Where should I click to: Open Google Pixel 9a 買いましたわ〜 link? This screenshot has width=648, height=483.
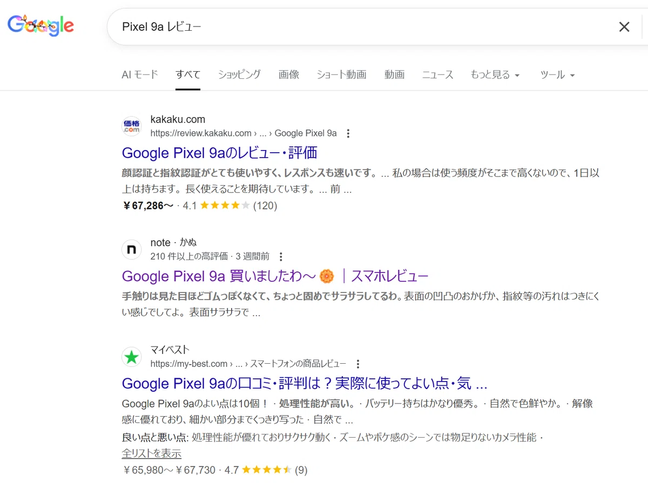pyautogui.click(x=275, y=276)
